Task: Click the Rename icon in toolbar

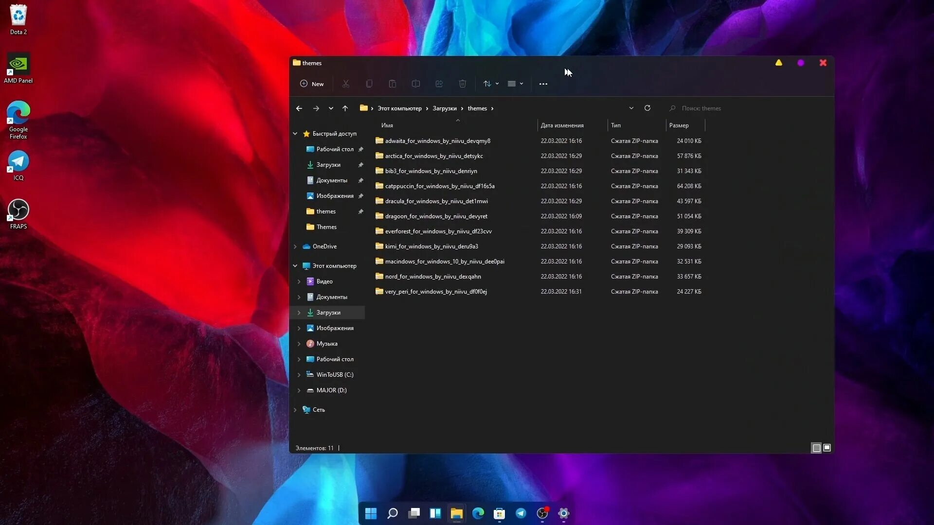Action: click(415, 84)
